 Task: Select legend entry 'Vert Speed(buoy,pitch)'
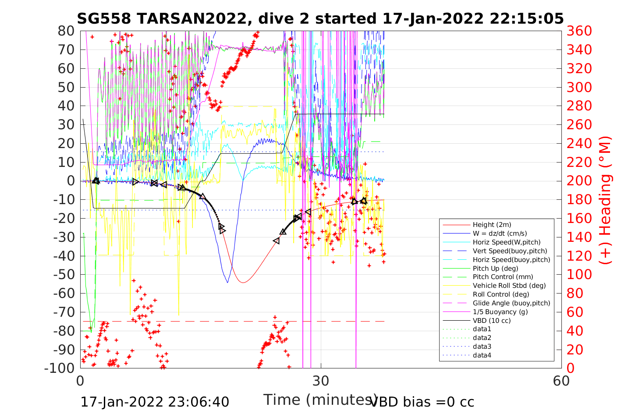(x=510, y=251)
